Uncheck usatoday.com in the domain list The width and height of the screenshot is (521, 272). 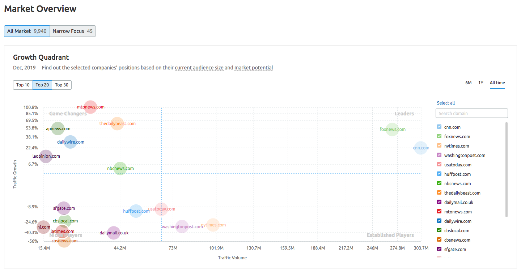click(x=439, y=165)
